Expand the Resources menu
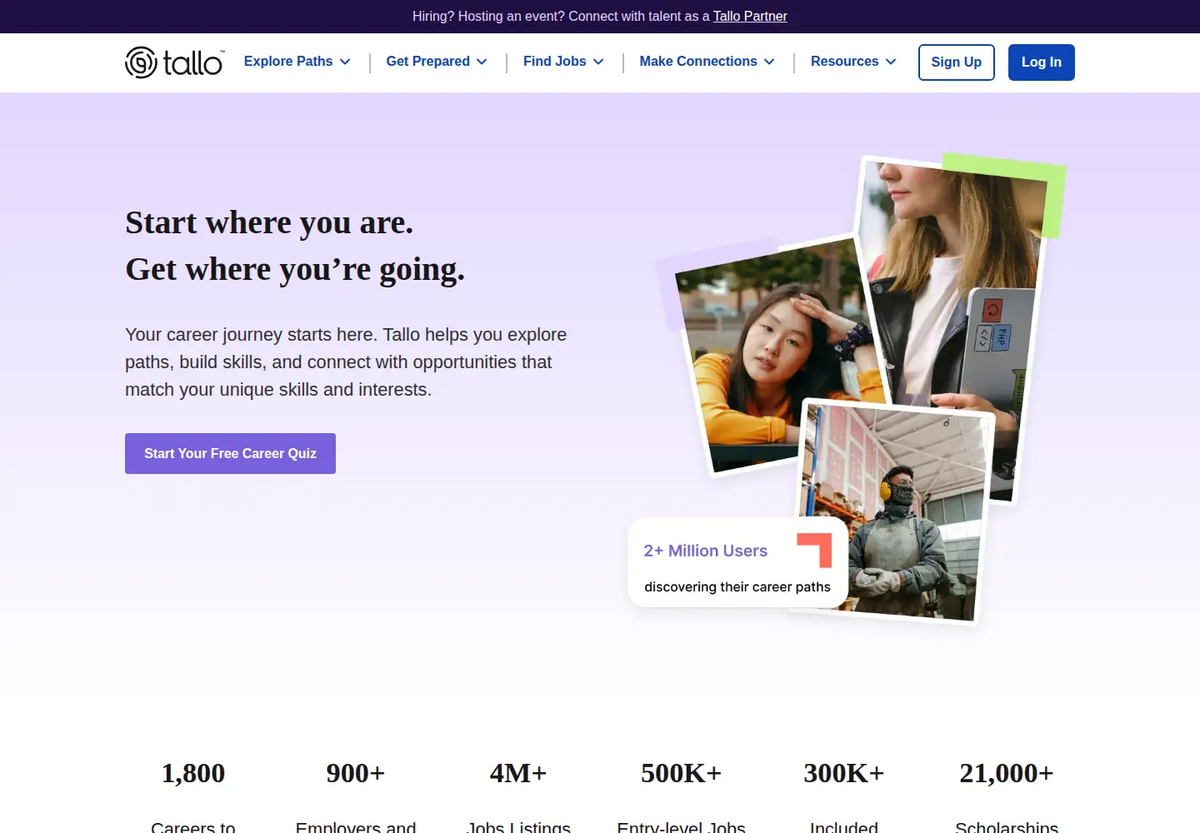The width and height of the screenshot is (1200, 833). 853,62
